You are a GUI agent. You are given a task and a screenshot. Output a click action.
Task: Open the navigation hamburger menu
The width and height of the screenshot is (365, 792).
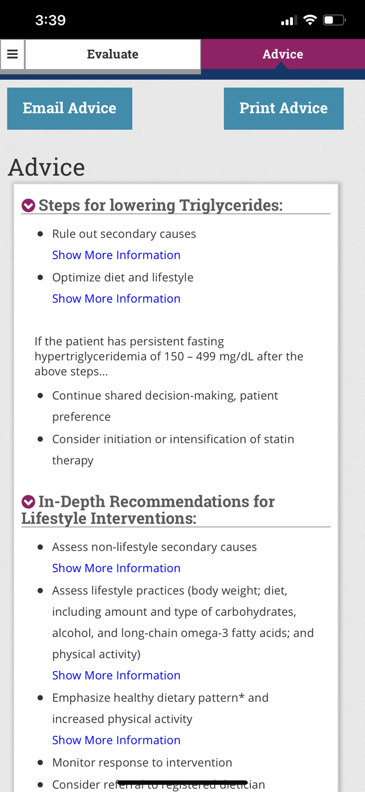12,53
